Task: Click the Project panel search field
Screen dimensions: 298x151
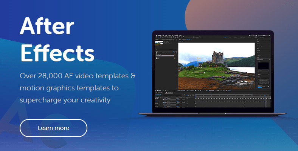Action: click(166, 49)
